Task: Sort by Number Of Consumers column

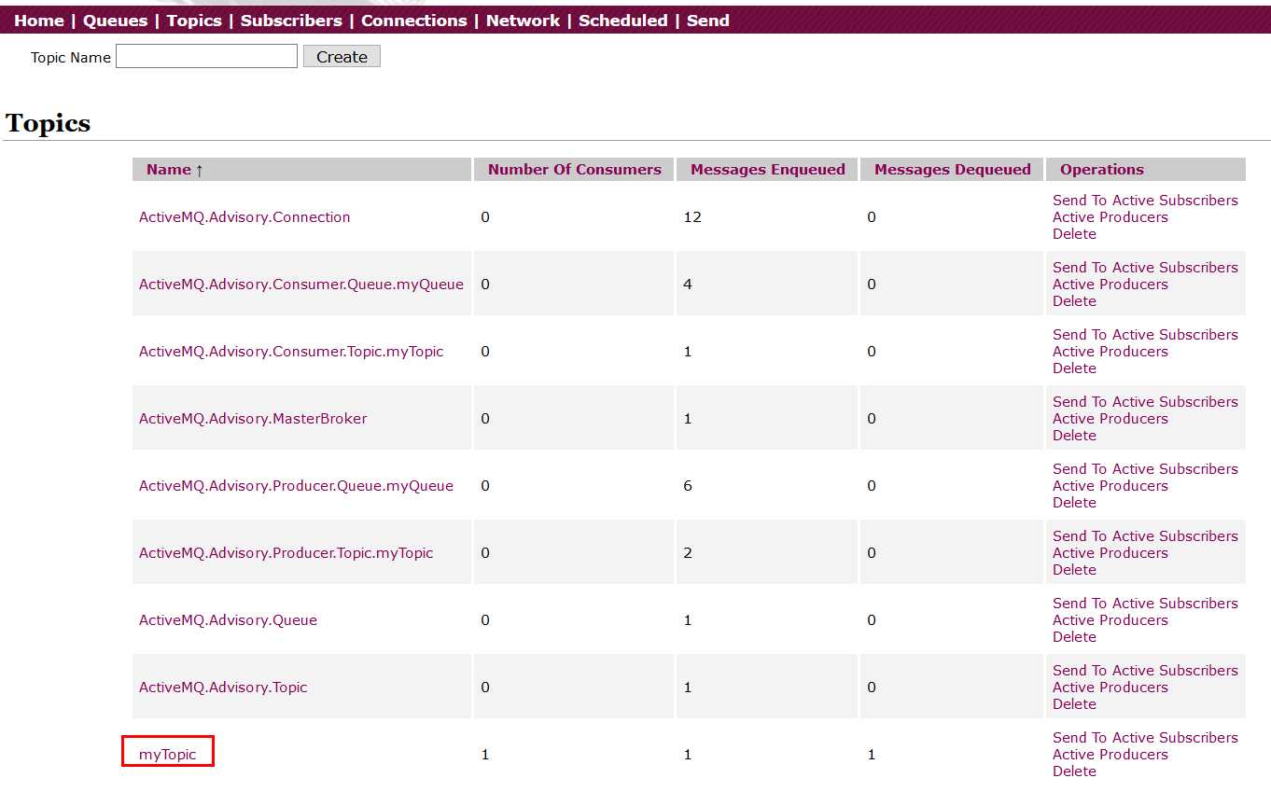Action: click(x=575, y=170)
